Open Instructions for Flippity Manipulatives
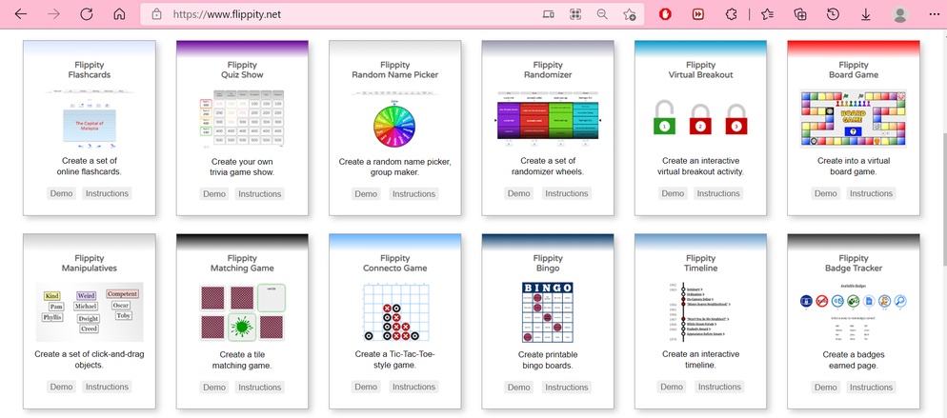947x418 pixels. coord(107,387)
